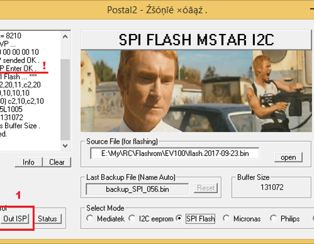Select the I2C eeprom mode
The width and height of the screenshot is (314, 244).
coord(132,218)
